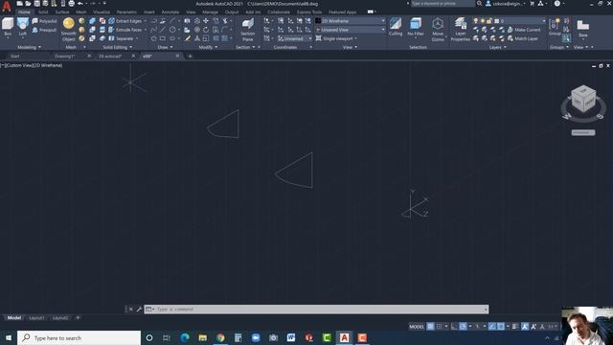Close the Drawing1 tab
The height and width of the screenshot is (345, 613).
(89, 57)
